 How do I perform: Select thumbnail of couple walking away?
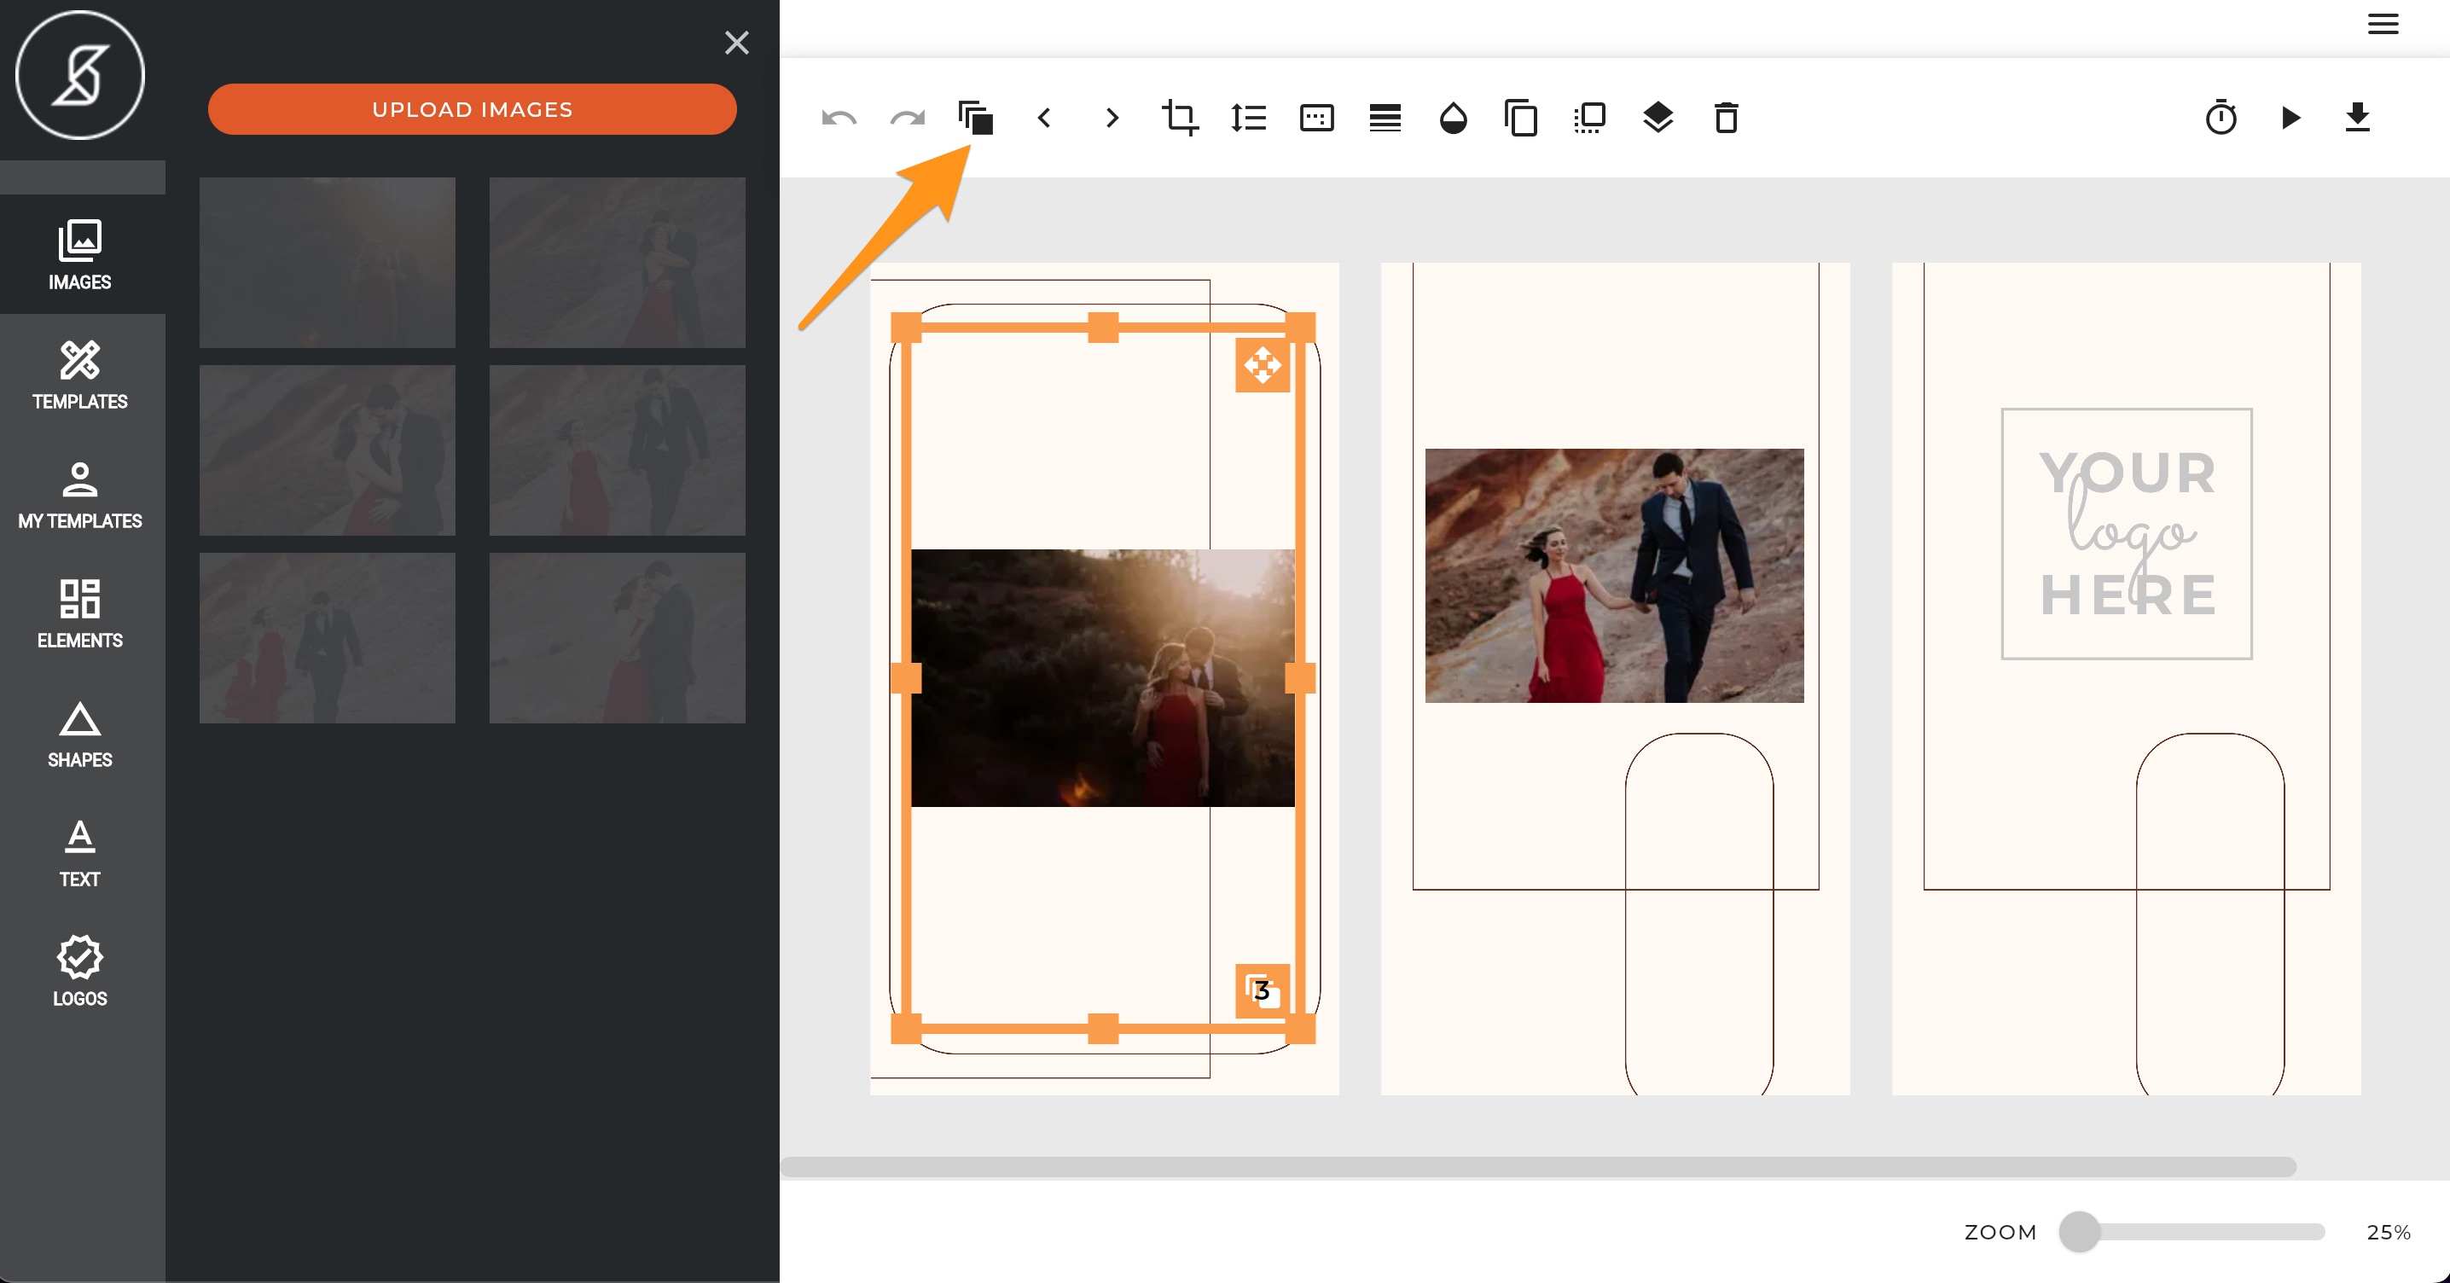pyautogui.click(x=328, y=638)
